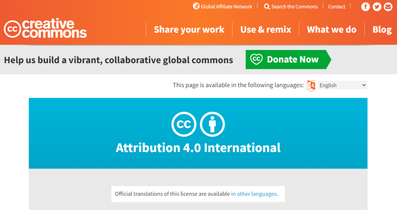Click the Creative Commons logo
397x210 pixels.
[45, 29]
